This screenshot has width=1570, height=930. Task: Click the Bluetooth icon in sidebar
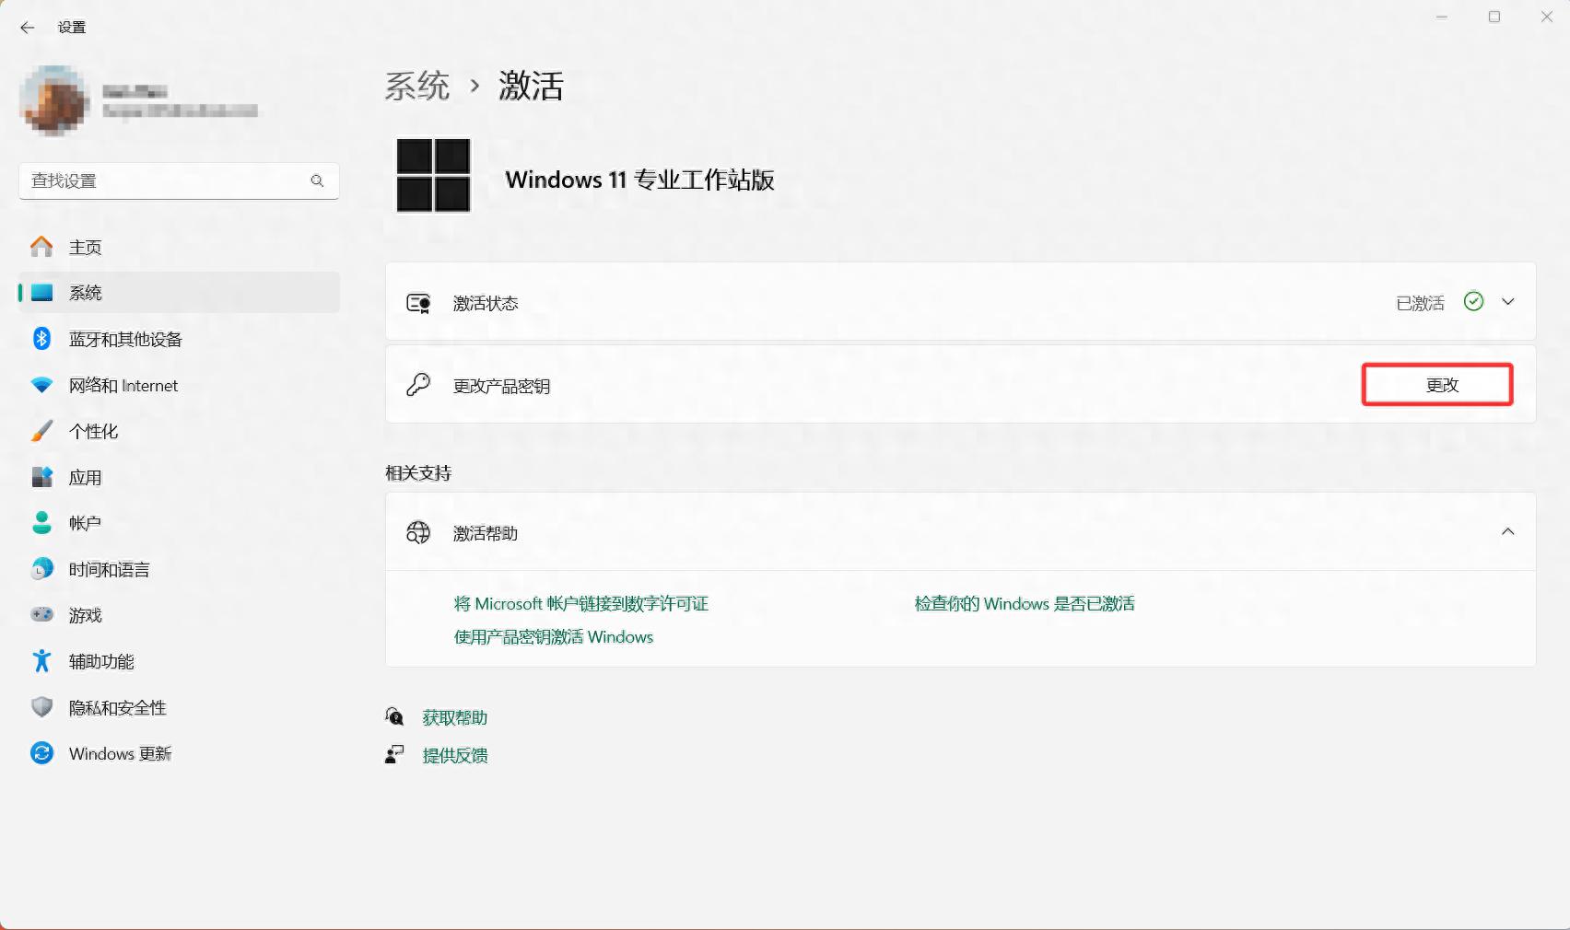pyautogui.click(x=41, y=339)
